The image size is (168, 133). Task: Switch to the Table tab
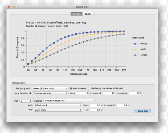[88, 14]
